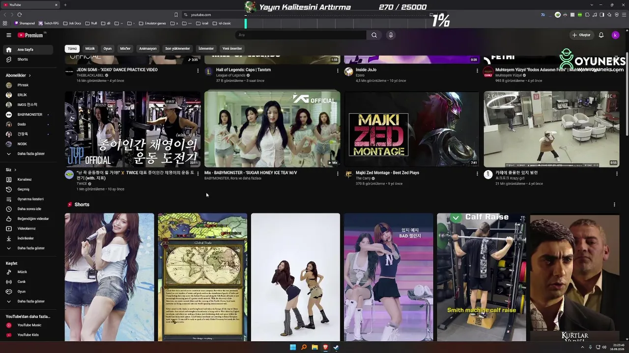629x353 pixels.
Task: Open BABYMONSTER channel in subscriptions
Action: coord(29,114)
